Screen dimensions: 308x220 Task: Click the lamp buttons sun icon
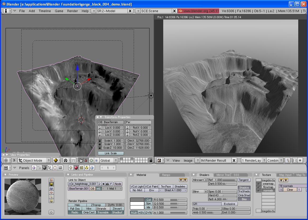pos(71,168)
